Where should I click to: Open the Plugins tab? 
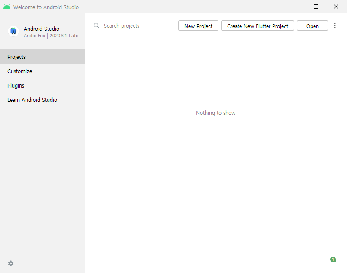point(43,85)
